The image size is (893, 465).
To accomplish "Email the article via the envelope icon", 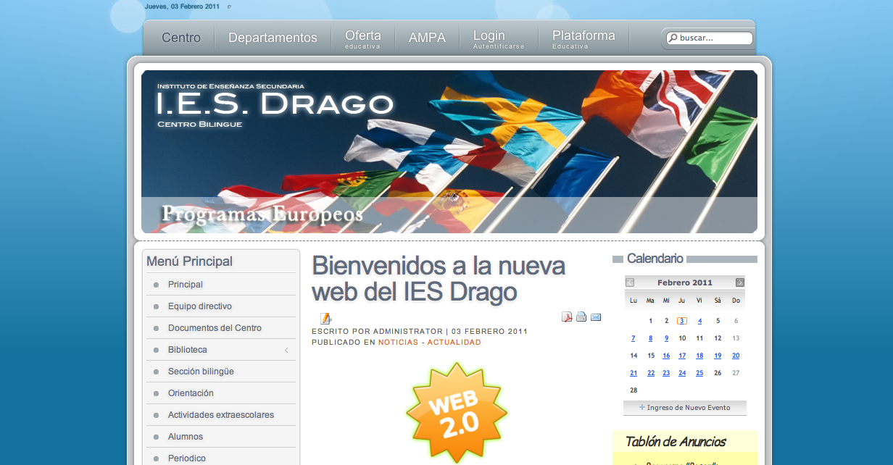I will tap(595, 317).
